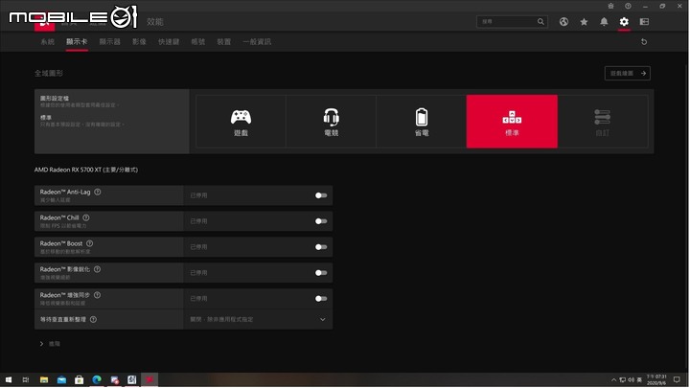690x388 pixels.
Task: Select the 標準 standard profile tile
Action: (512, 122)
